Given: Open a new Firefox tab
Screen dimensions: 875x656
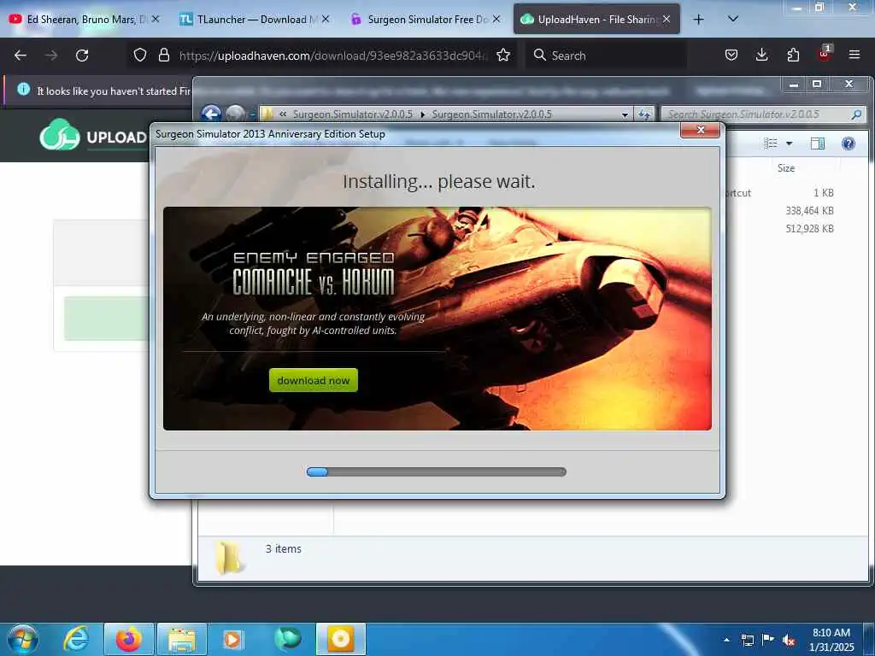Looking at the screenshot, I should click(x=698, y=20).
